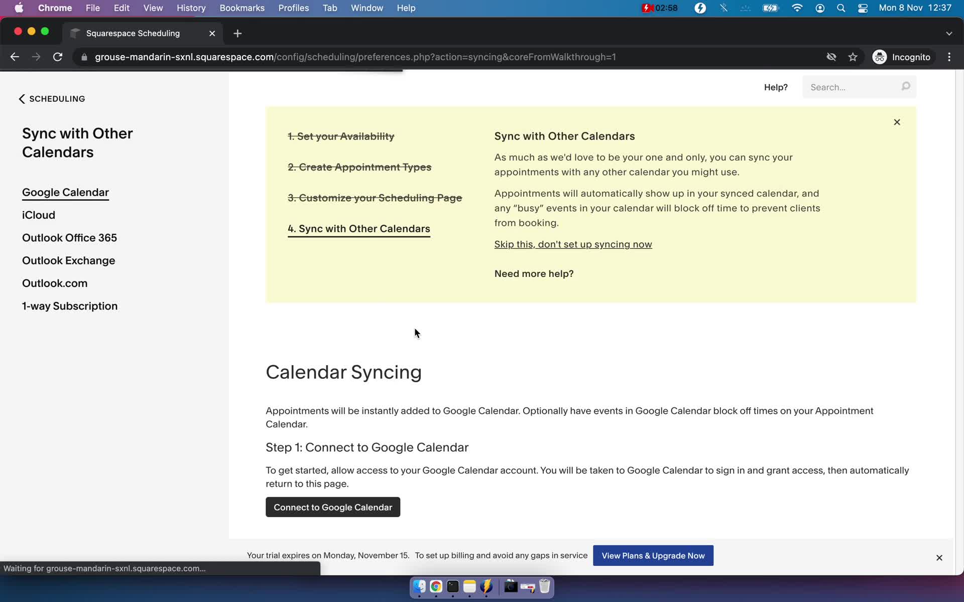
Task: Click the user account icon in menu bar
Action: click(x=819, y=8)
